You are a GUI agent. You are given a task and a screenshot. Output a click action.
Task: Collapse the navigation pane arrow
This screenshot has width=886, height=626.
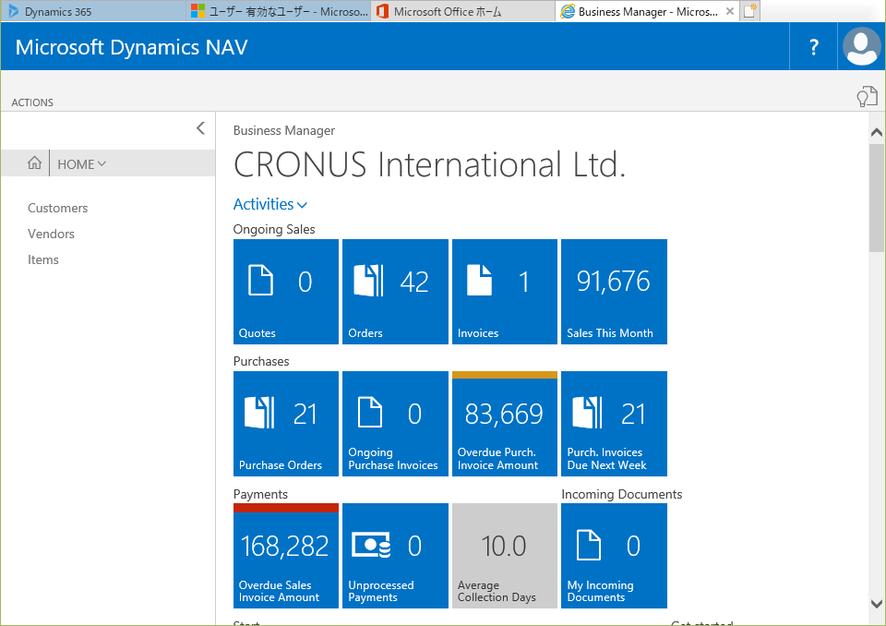[200, 128]
